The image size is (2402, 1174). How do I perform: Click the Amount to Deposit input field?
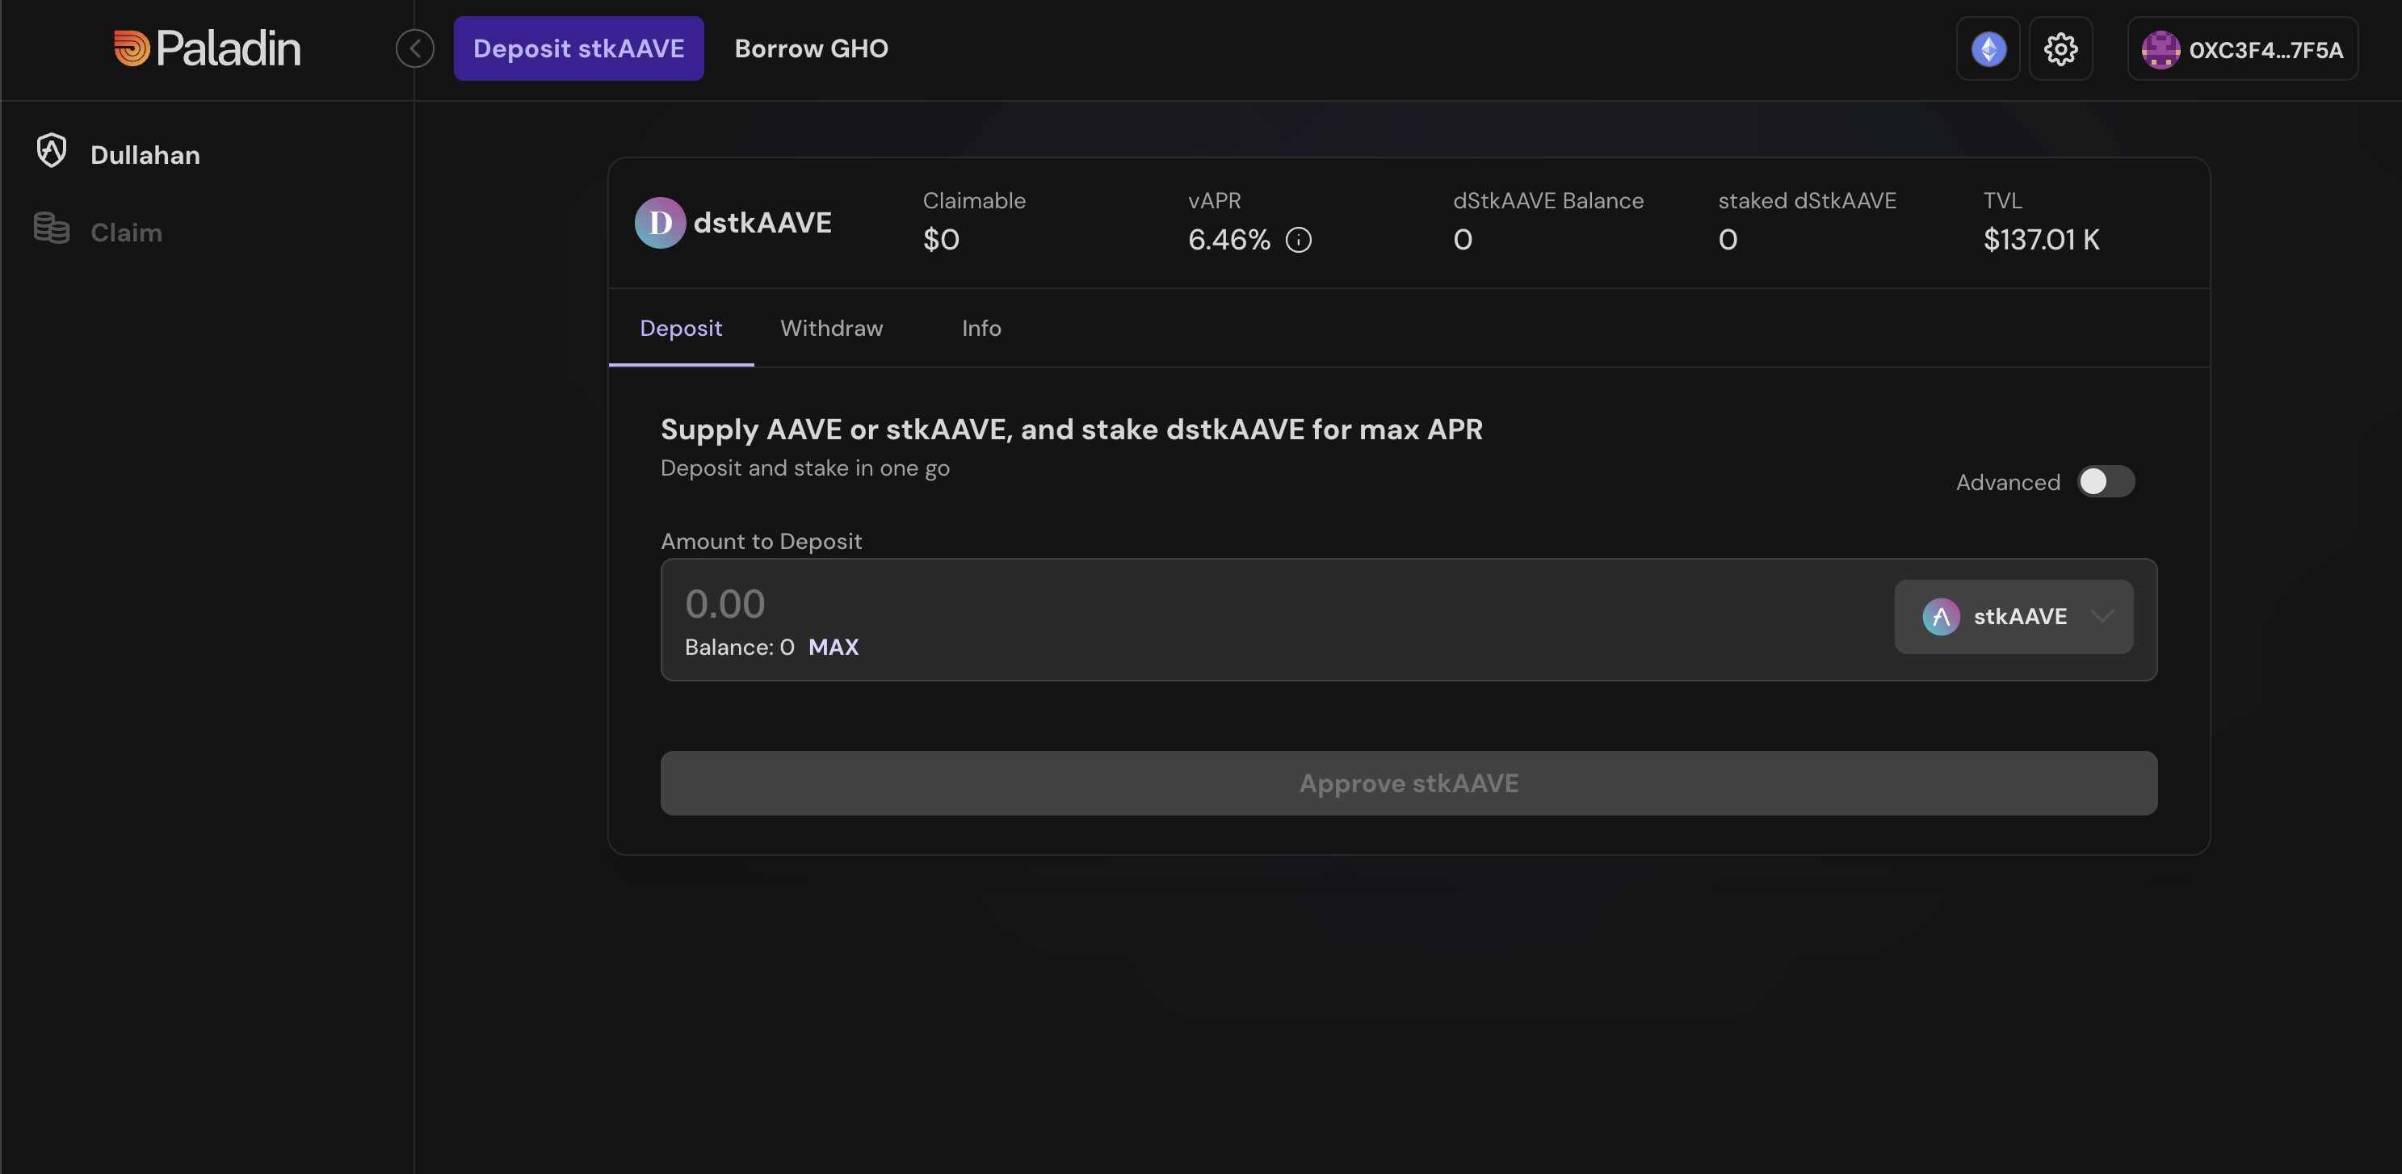click(1212, 604)
